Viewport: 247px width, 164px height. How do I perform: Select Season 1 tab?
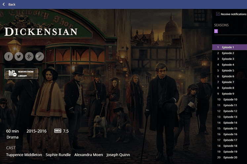(216, 31)
